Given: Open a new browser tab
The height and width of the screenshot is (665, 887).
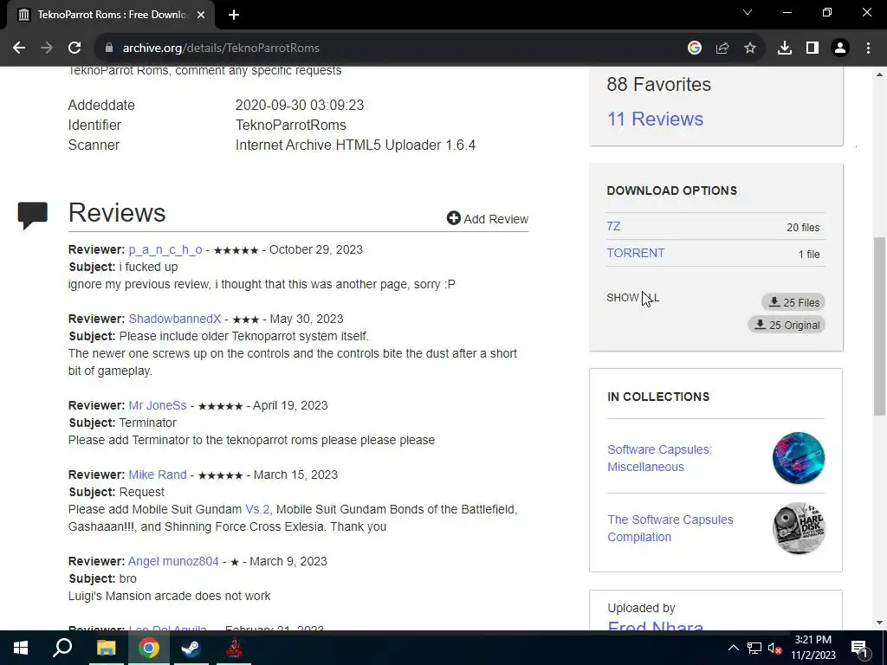Looking at the screenshot, I should 234,15.
